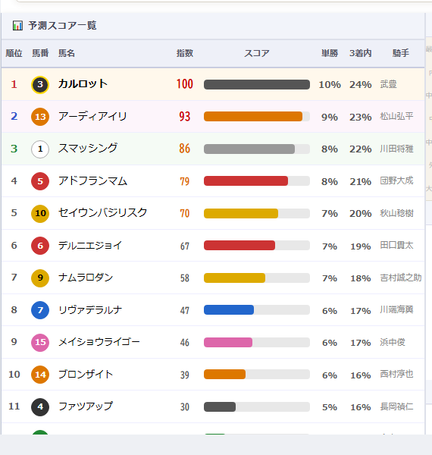
Task: Click the 順位 column header
Action: tap(14, 53)
